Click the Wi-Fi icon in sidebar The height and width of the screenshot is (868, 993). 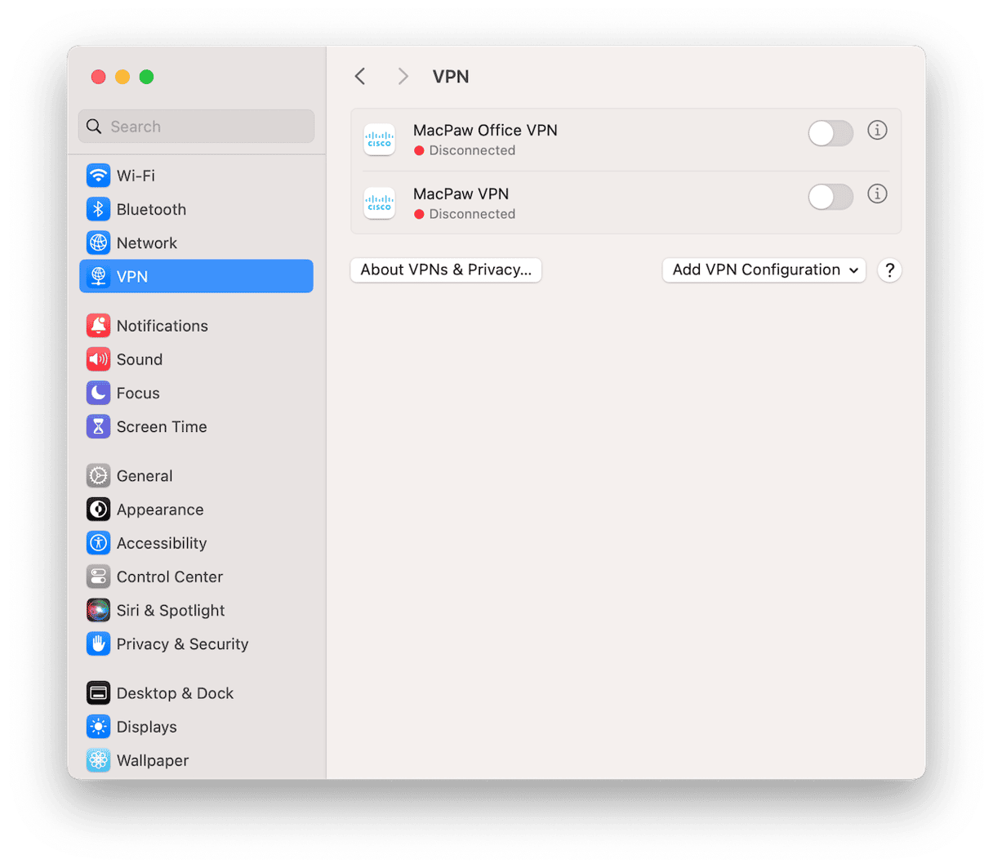click(x=99, y=176)
